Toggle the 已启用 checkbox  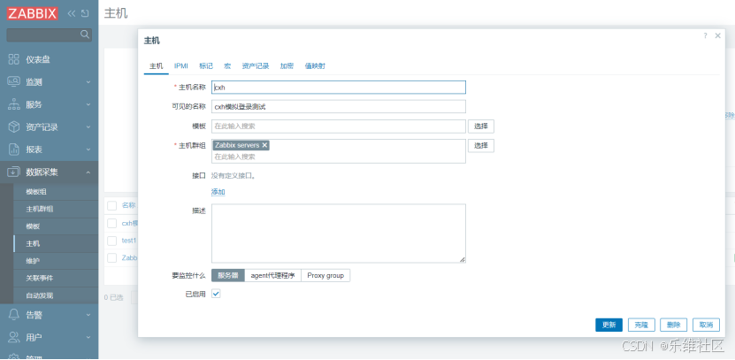[x=216, y=294]
